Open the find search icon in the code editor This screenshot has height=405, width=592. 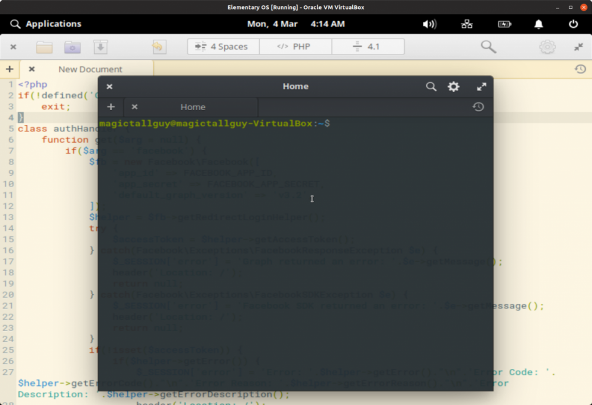click(488, 47)
